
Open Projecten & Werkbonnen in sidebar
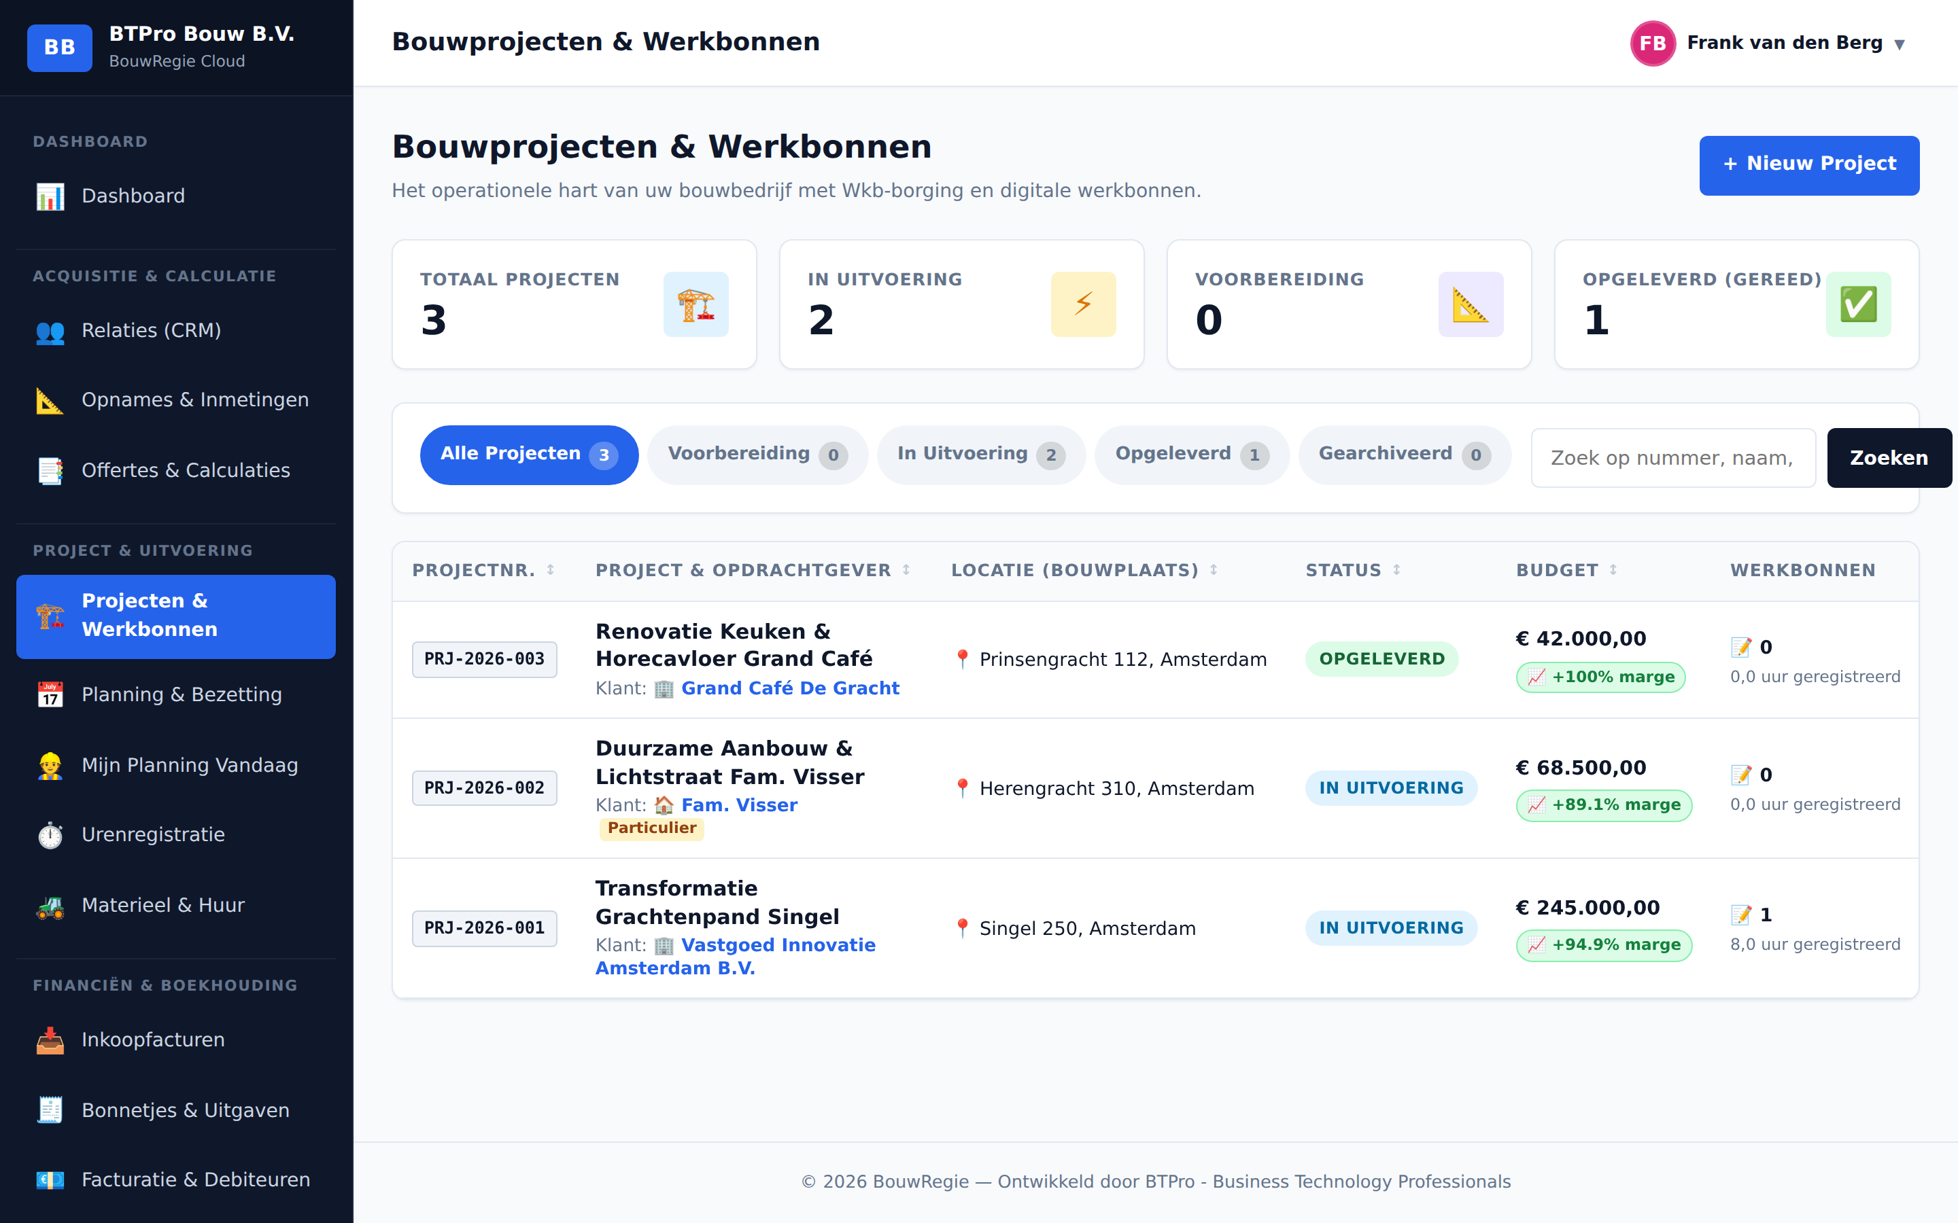pyautogui.click(x=175, y=616)
